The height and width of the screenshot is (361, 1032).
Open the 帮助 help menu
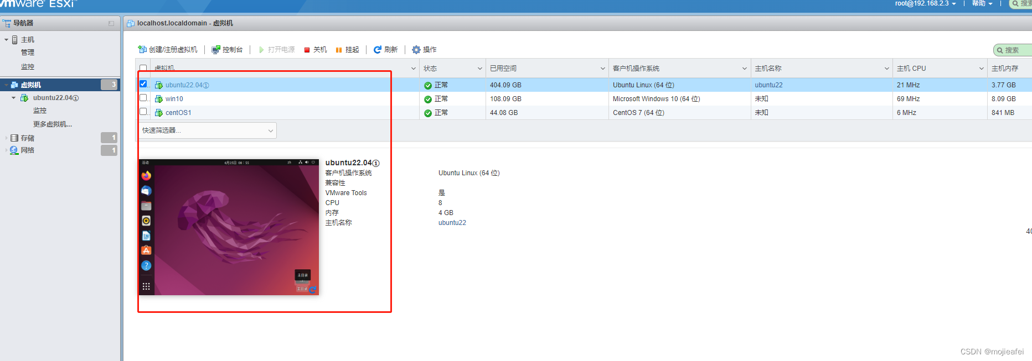(982, 3)
